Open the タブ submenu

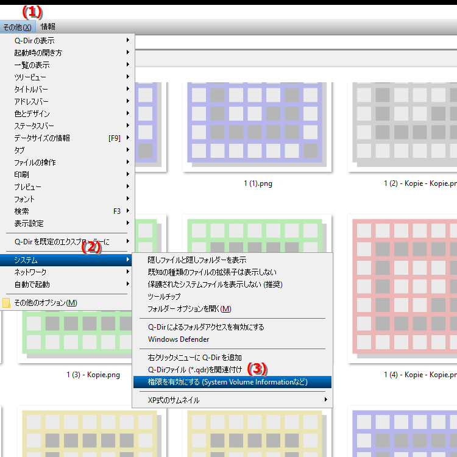click(67, 151)
